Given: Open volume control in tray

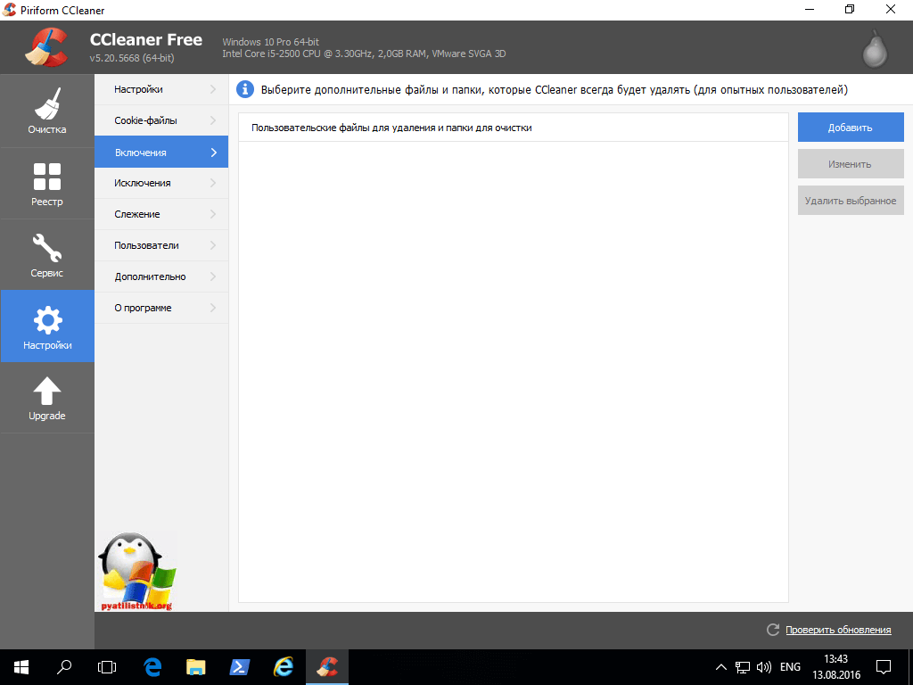Looking at the screenshot, I should 763,667.
